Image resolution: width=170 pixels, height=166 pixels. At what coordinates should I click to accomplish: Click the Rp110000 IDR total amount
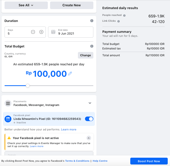click(x=155, y=55)
